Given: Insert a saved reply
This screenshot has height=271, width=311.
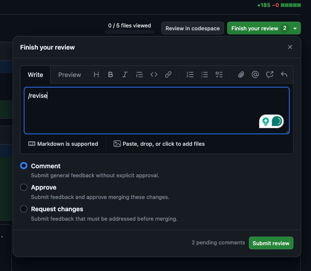Looking at the screenshot, I should [x=284, y=75].
